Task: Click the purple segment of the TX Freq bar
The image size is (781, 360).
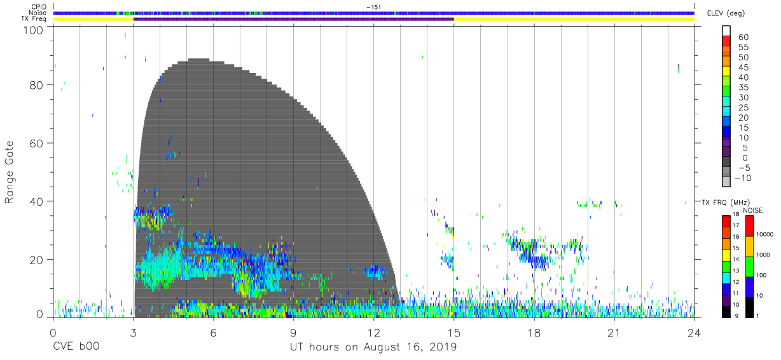Action: pyautogui.click(x=293, y=19)
